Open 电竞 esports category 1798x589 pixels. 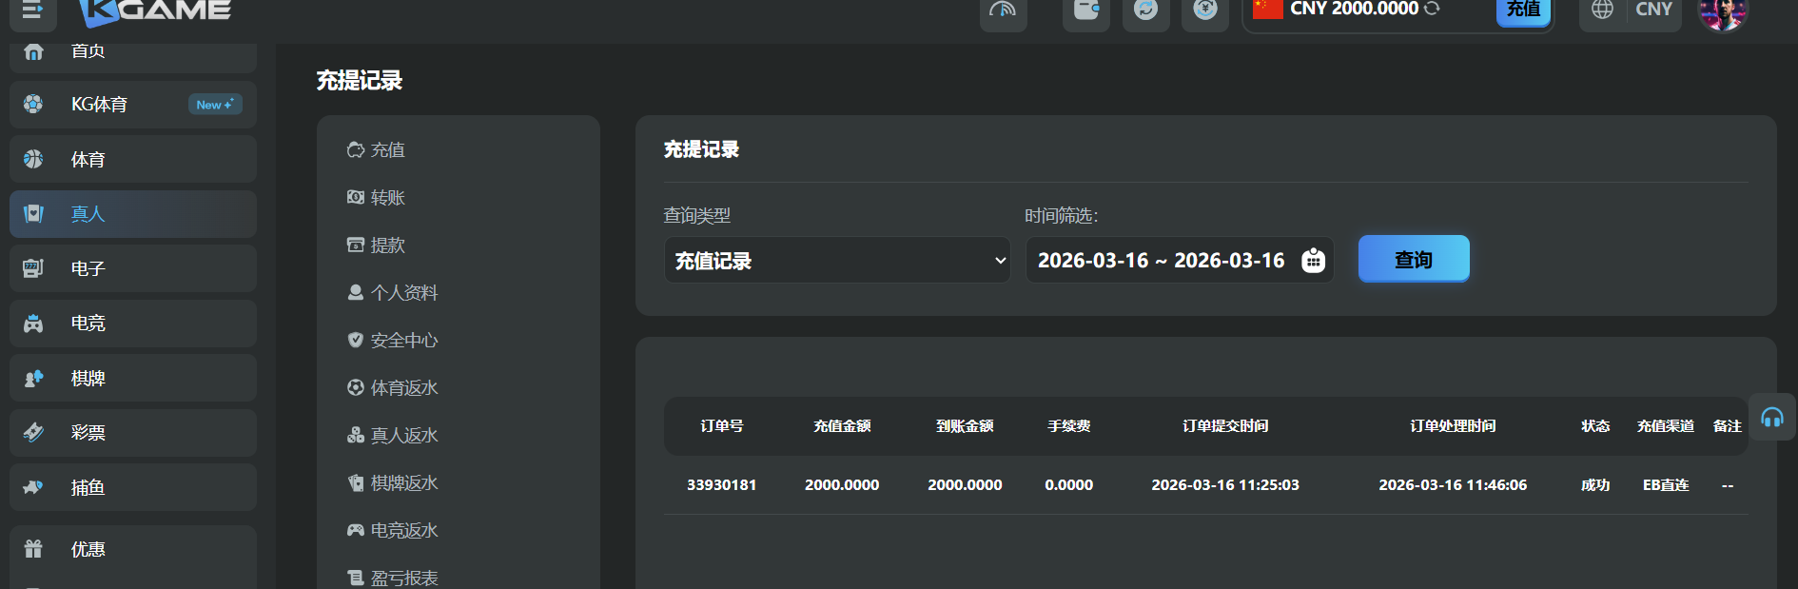[x=133, y=324]
